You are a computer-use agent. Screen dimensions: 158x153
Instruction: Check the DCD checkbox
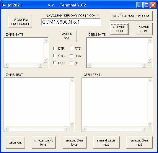point(55,63)
